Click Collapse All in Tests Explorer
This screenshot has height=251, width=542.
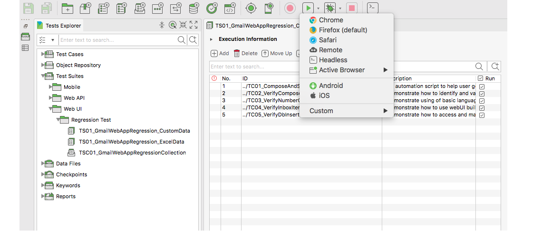[162, 25]
